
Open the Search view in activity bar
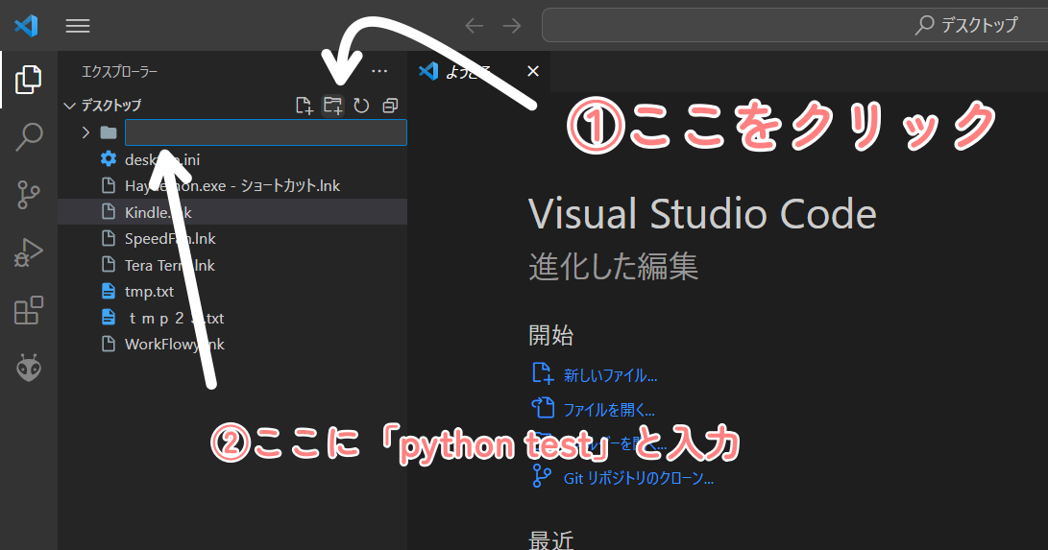click(x=28, y=137)
